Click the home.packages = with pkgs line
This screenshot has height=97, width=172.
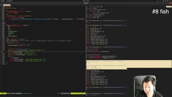pyautogui.click(x=18, y=25)
